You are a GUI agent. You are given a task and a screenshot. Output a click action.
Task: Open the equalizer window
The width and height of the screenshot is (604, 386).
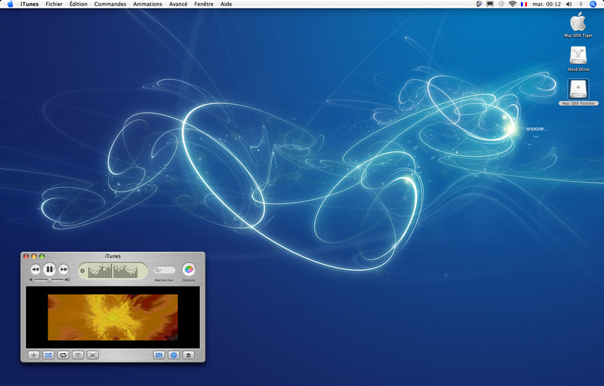tap(159, 355)
